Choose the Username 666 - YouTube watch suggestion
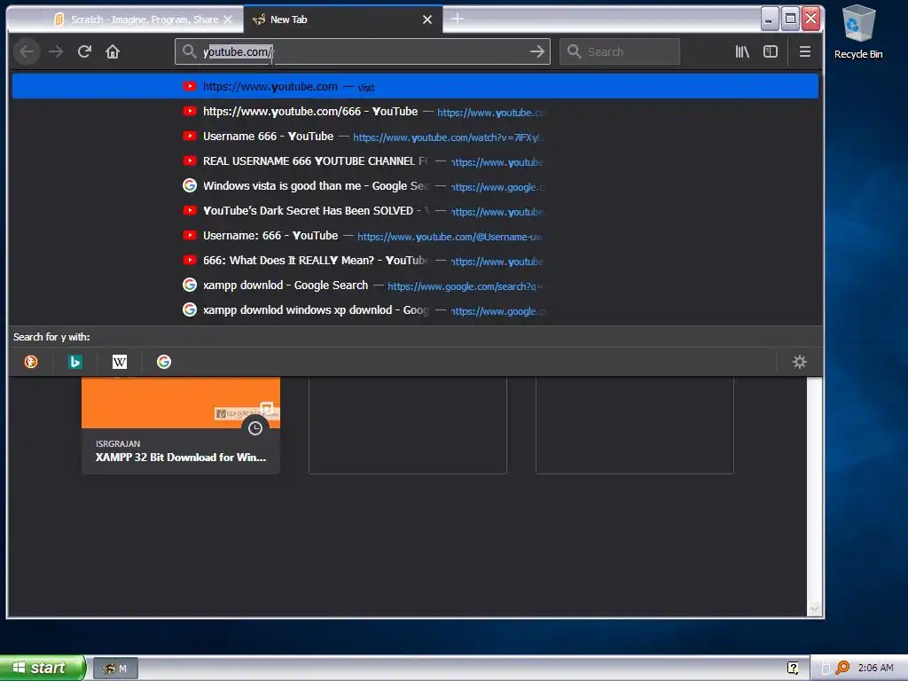This screenshot has height=681, width=908. (x=415, y=136)
